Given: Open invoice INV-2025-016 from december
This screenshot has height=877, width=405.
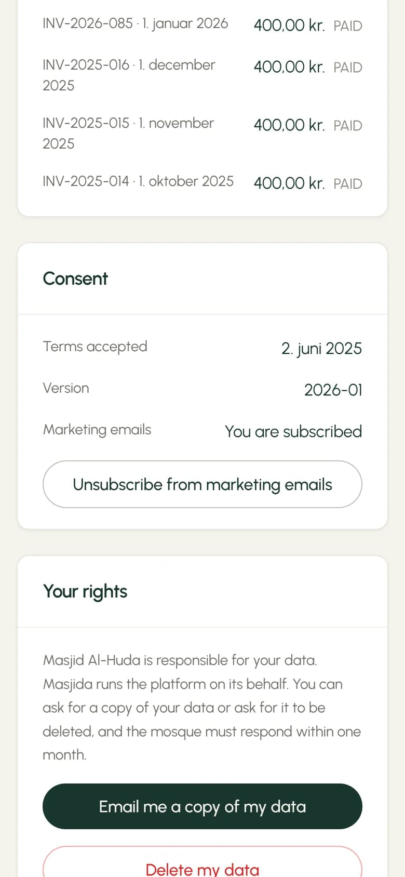Looking at the screenshot, I should tap(203, 75).
